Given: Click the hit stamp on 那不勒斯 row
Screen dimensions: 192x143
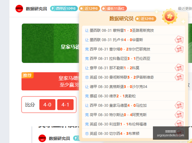Looking at the screenshot, I should pos(179,68).
